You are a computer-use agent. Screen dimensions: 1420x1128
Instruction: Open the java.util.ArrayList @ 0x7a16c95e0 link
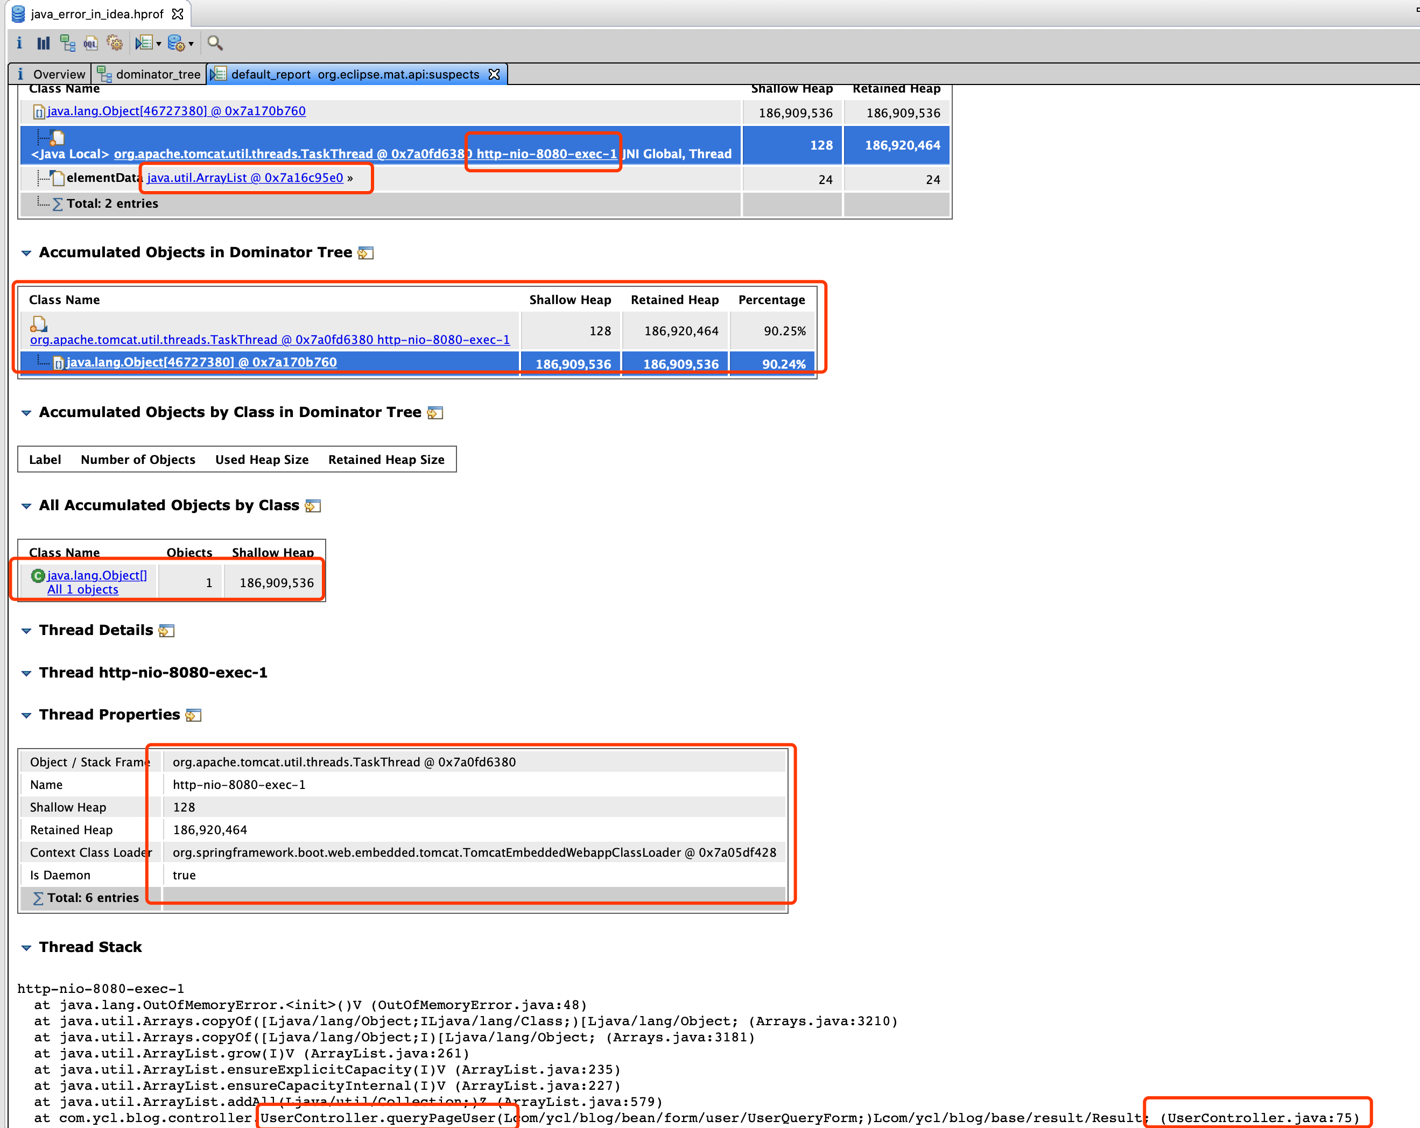tap(245, 178)
